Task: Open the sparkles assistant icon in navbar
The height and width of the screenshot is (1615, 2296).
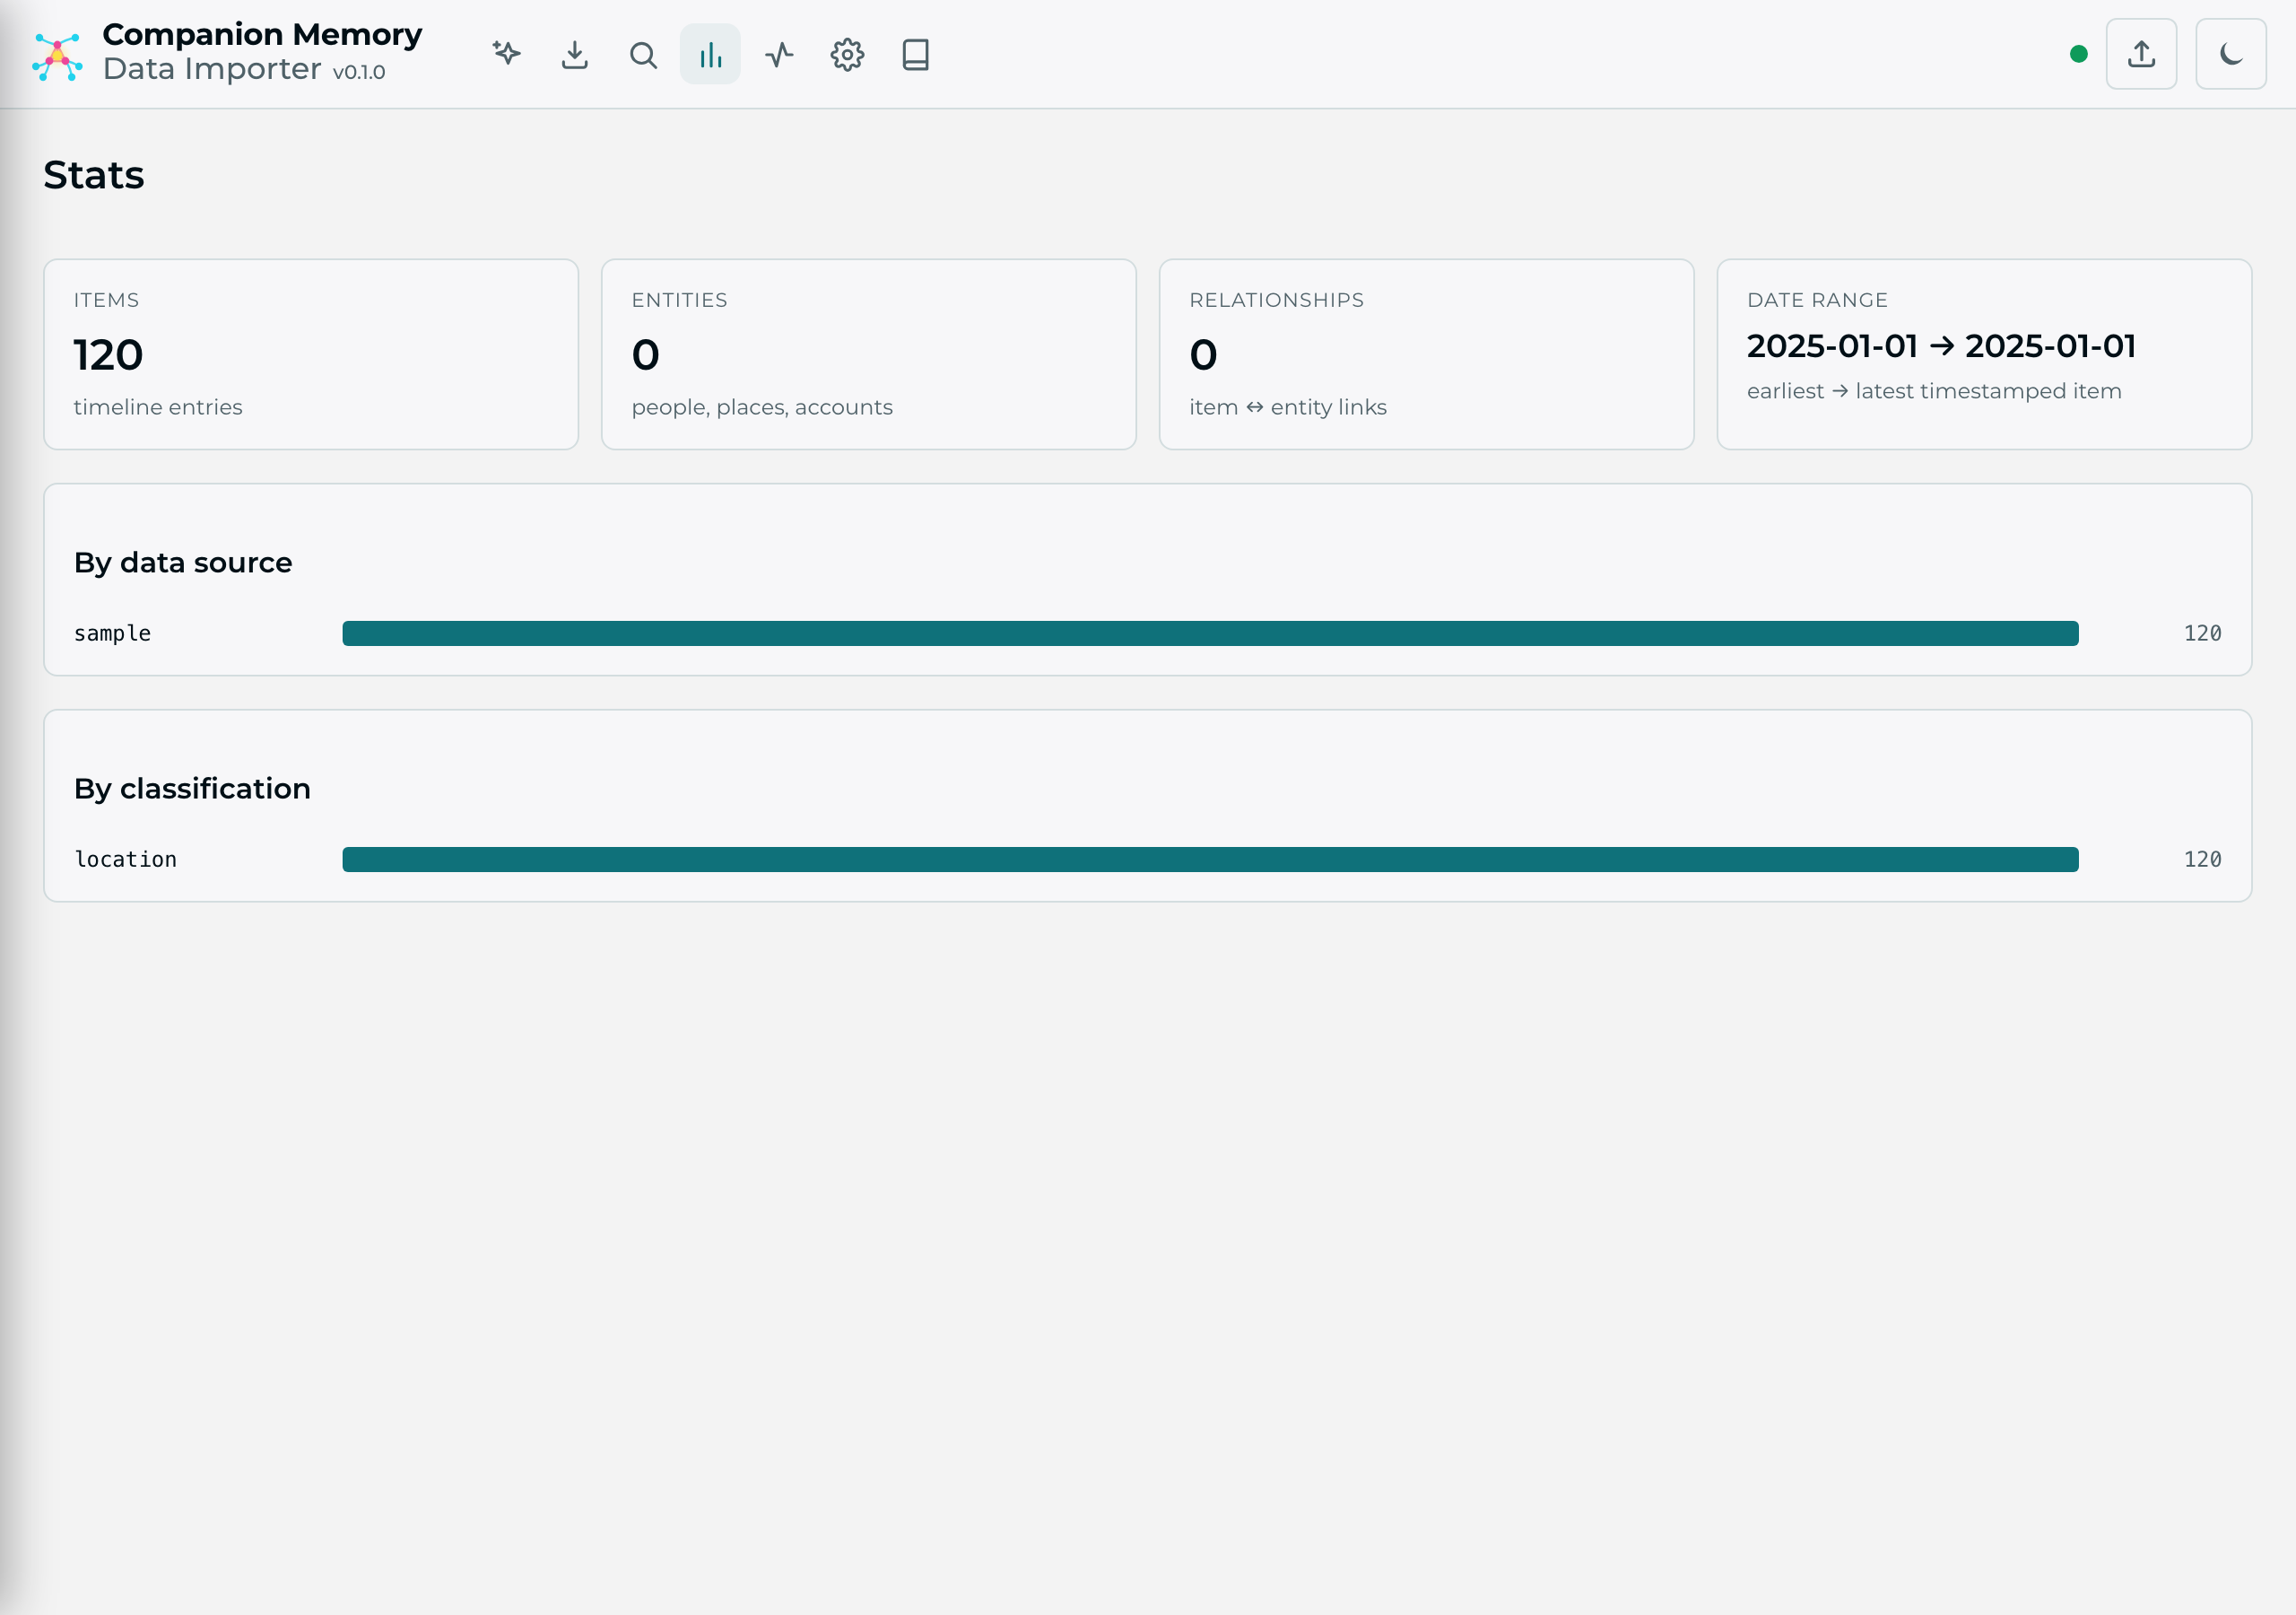Action: pos(506,54)
